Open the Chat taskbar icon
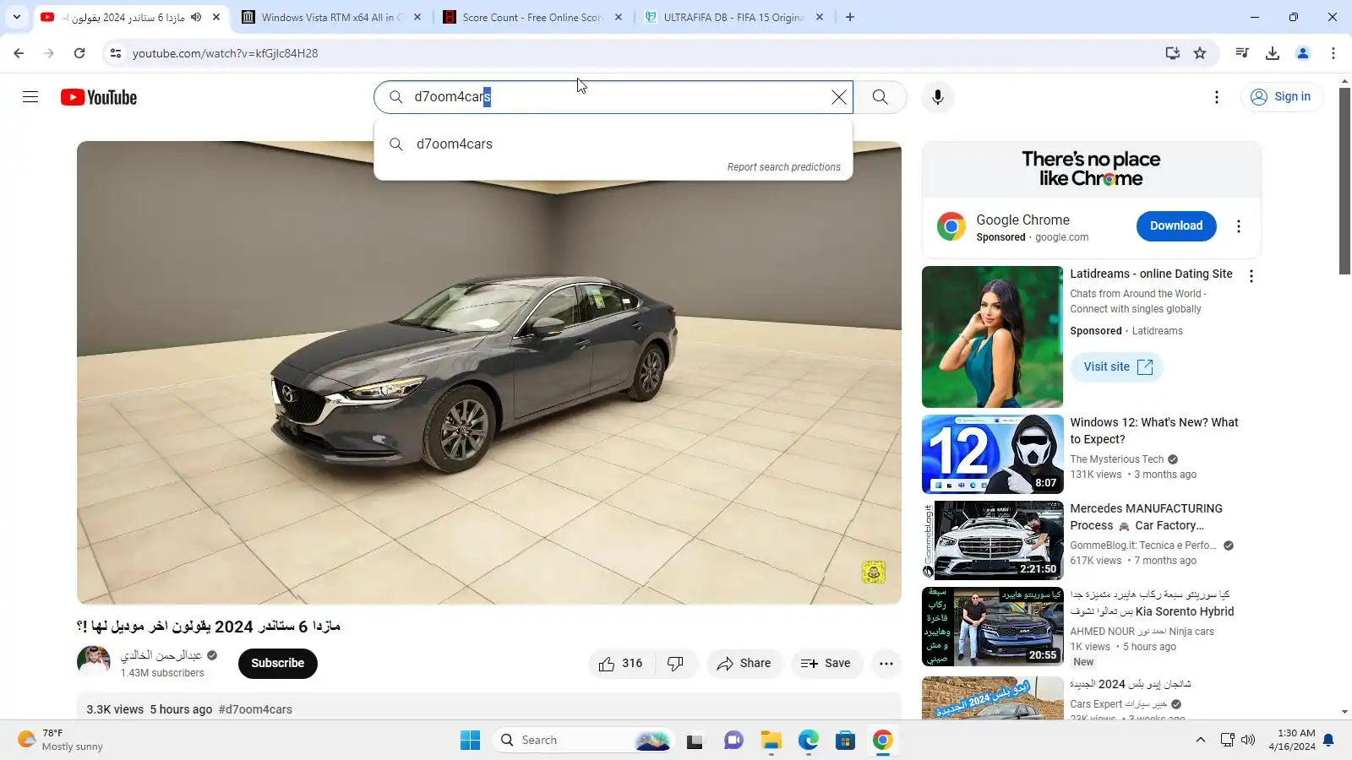The image size is (1352, 760). (x=733, y=741)
